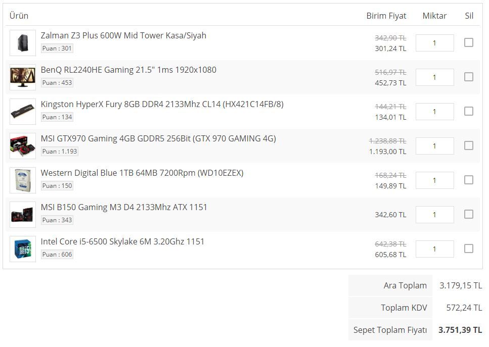Click the 'Puan : 134' badge

(57, 117)
